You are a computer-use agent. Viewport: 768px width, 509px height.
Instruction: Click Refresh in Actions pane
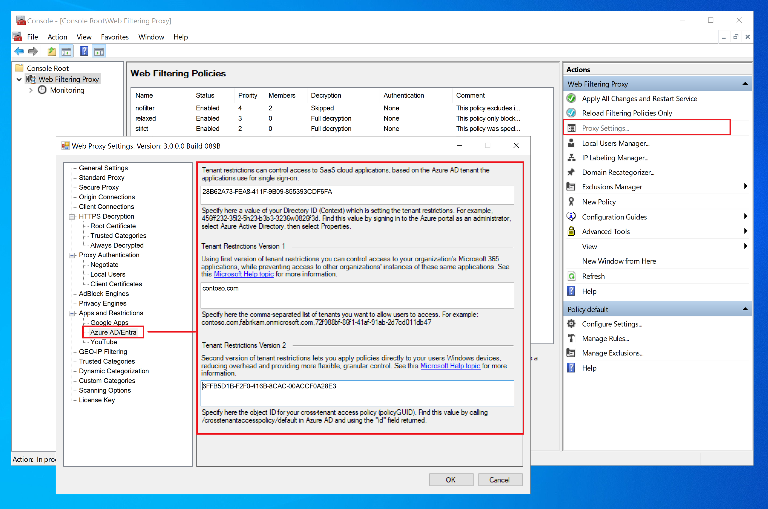pos(593,276)
